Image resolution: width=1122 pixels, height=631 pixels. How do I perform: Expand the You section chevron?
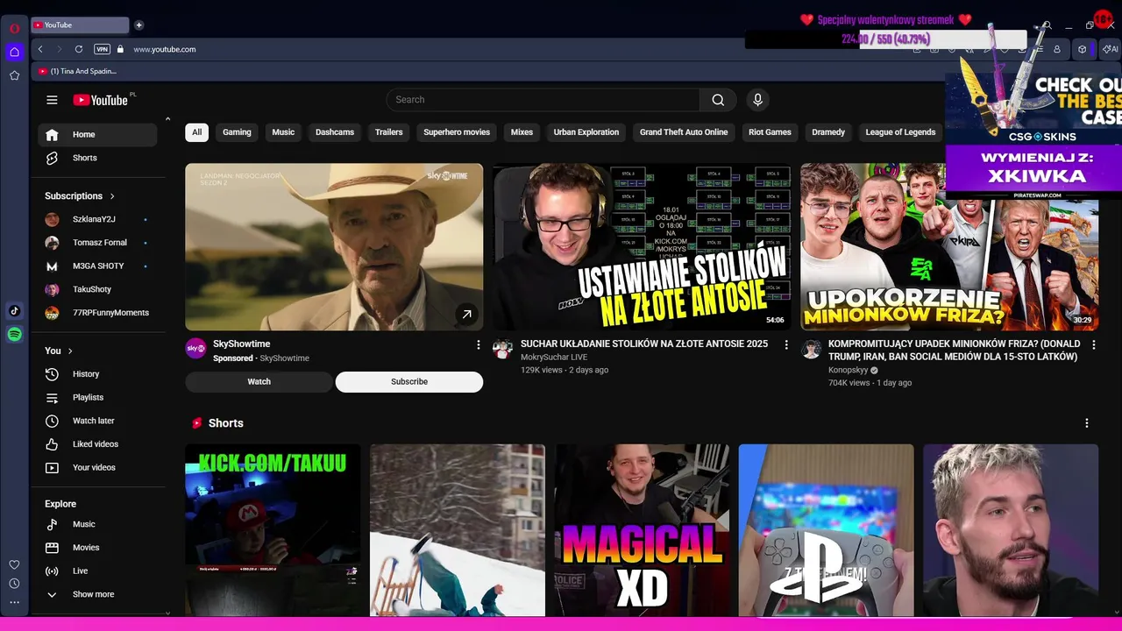[70, 351]
